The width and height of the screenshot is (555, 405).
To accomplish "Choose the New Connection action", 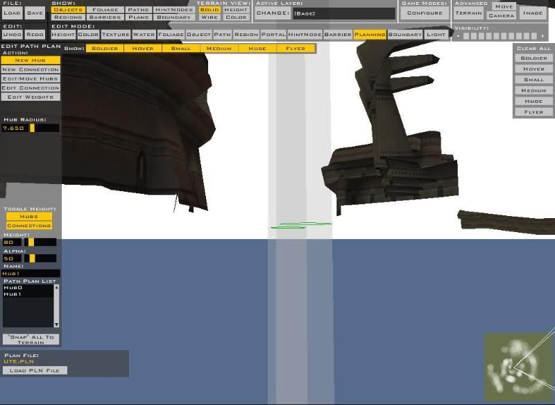I will click(x=31, y=69).
